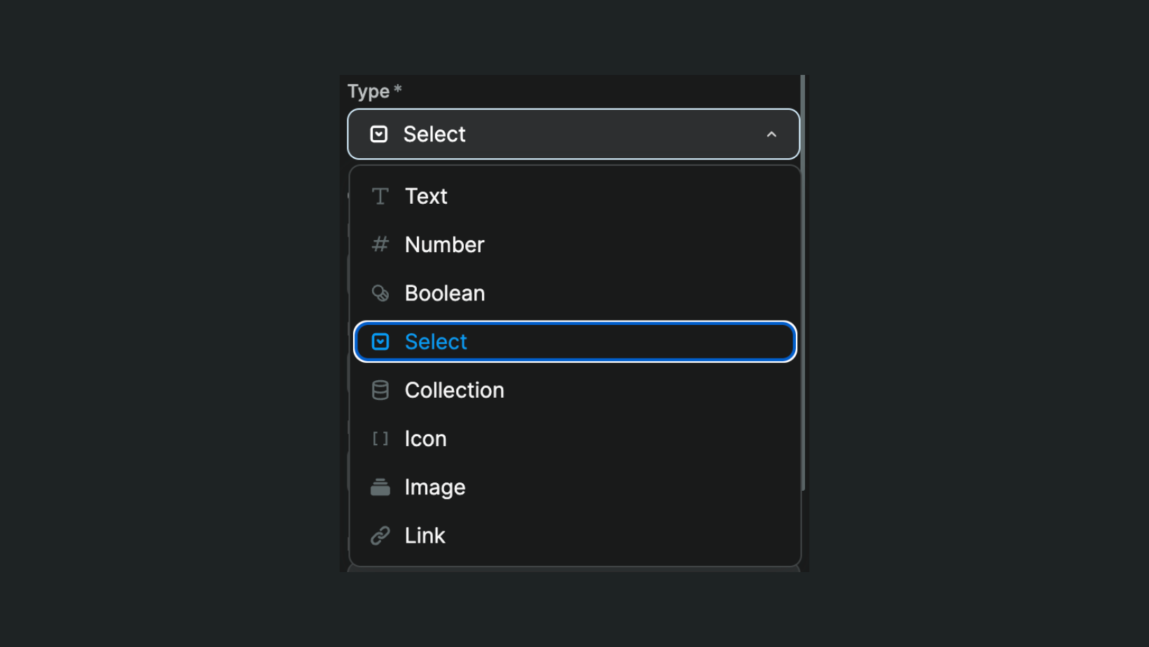This screenshot has width=1149, height=647.
Task: Click the Boolean toggle icon
Action: point(380,293)
